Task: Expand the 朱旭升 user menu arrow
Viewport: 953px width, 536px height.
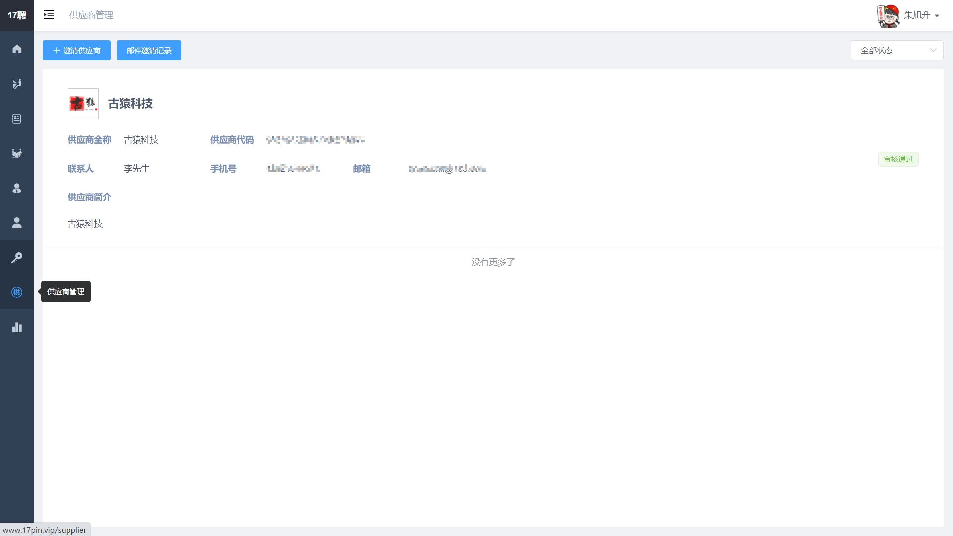Action: tap(937, 16)
